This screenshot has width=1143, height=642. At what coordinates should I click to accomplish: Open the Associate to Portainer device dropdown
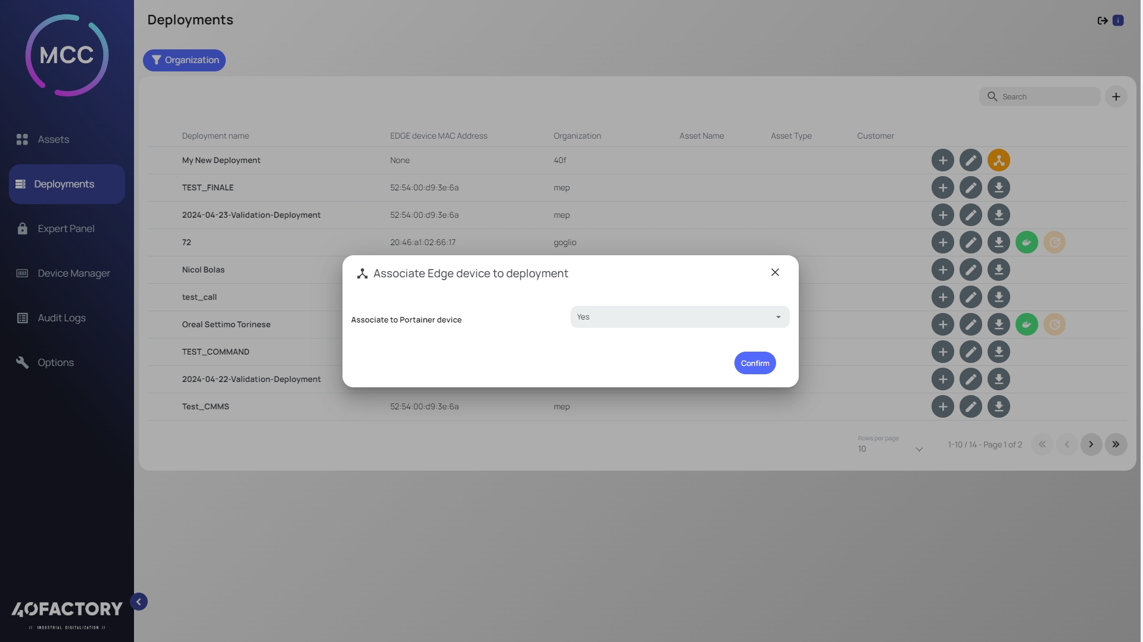coord(679,317)
